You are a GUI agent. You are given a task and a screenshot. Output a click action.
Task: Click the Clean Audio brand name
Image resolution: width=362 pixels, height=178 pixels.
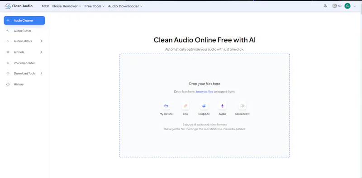pyautogui.click(x=22, y=6)
